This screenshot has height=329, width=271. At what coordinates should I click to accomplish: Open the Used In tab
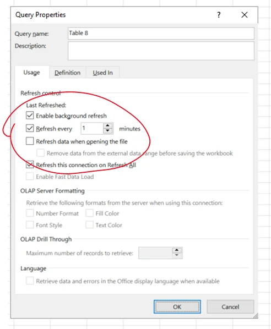point(103,73)
